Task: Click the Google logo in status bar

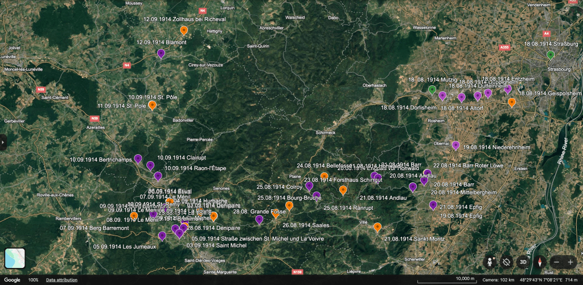Action: coord(13,280)
